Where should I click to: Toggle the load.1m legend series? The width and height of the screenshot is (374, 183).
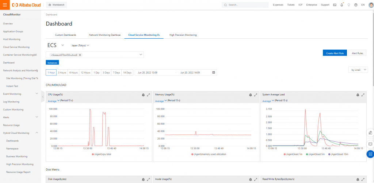[294, 154]
